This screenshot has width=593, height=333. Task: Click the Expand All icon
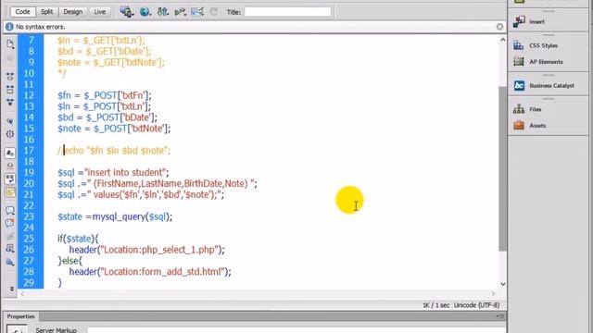click(10, 103)
